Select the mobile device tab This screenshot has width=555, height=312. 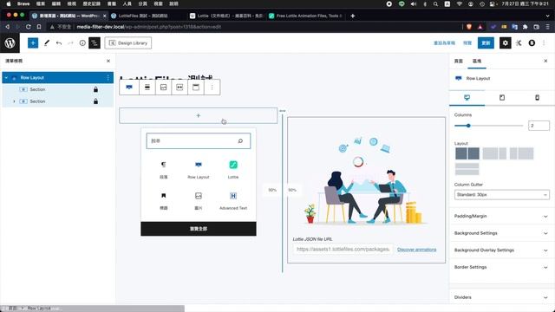point(537,98)
